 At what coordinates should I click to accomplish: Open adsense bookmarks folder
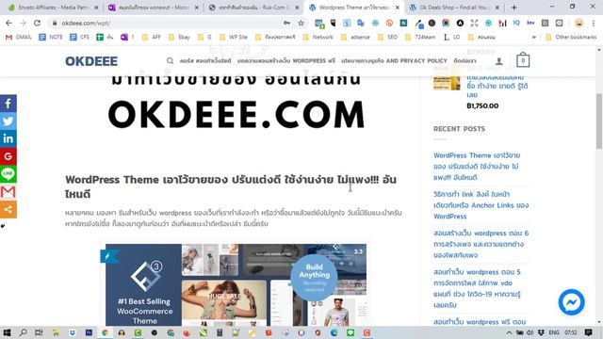click(355, 37)
